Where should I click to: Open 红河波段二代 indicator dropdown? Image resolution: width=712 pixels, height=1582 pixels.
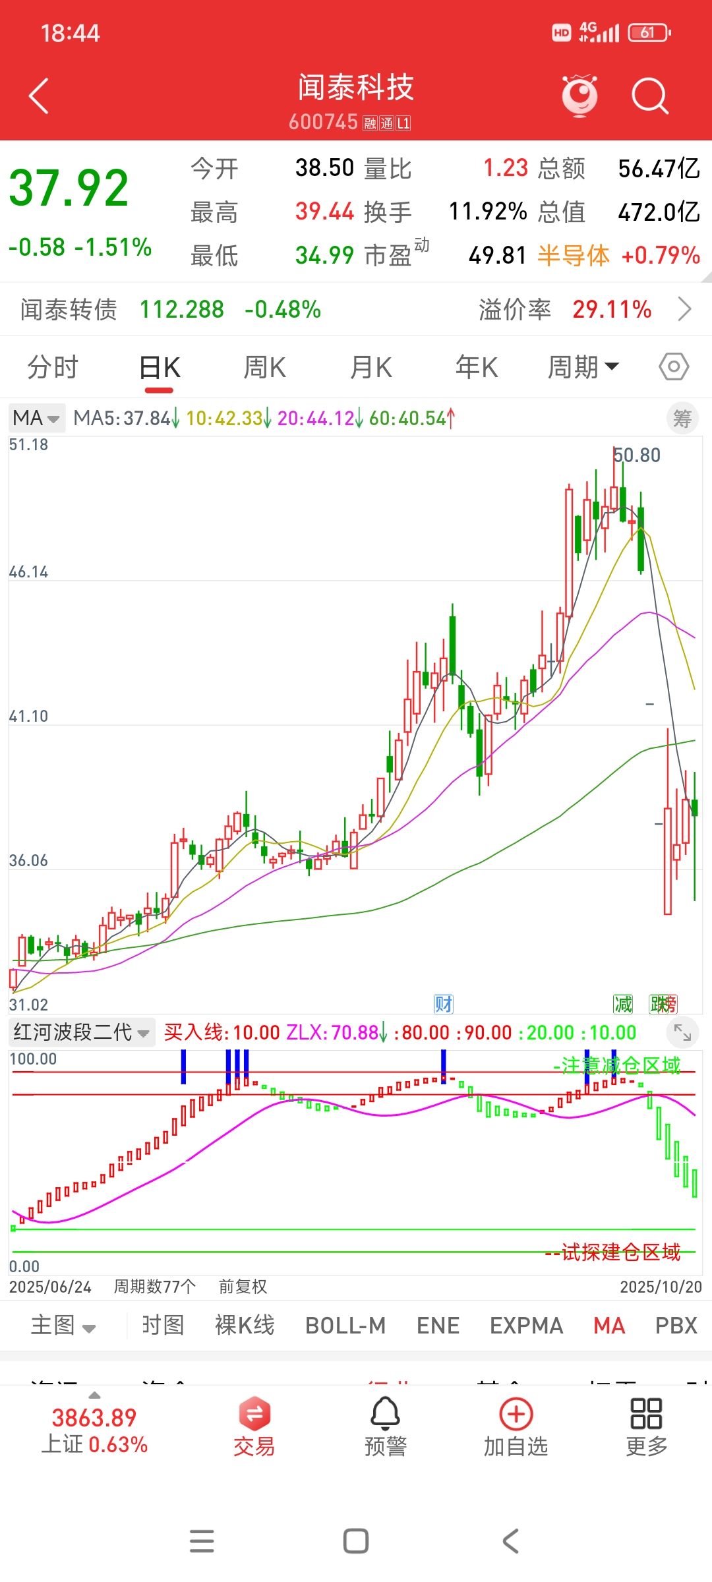82,1032
